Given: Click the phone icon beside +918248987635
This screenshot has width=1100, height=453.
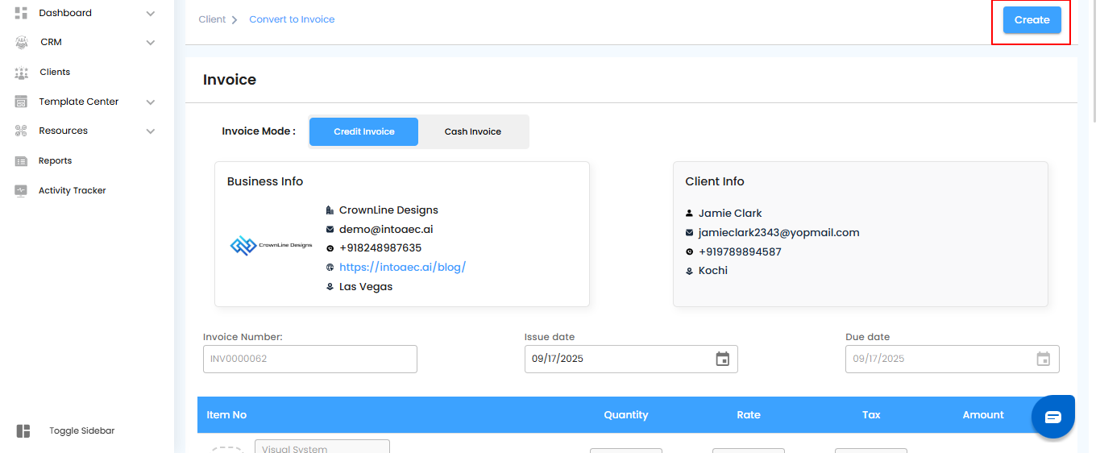Looking at the screenshot, I should pos(330,248).
